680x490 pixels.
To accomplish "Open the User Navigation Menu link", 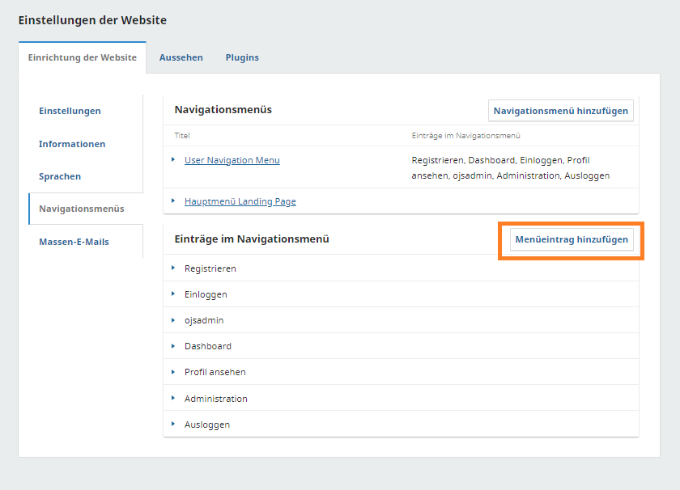I will pos(232,160).
